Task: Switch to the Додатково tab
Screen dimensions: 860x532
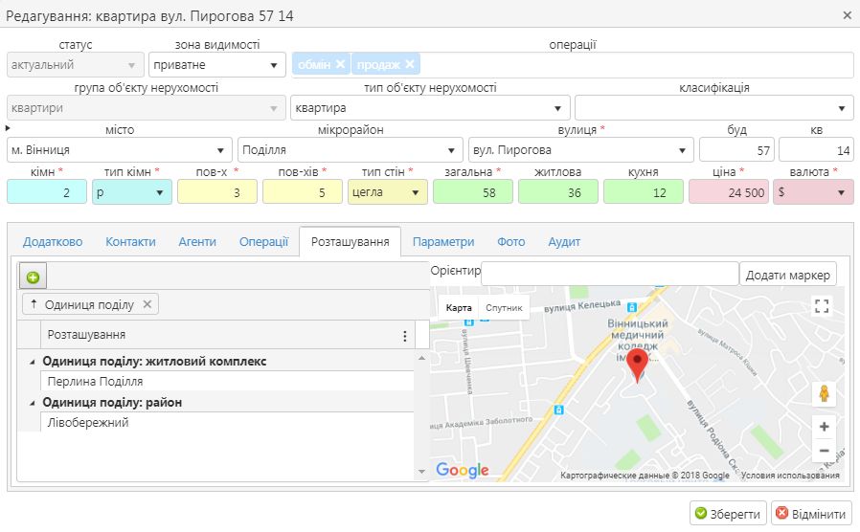Action: tap(53, 242)
